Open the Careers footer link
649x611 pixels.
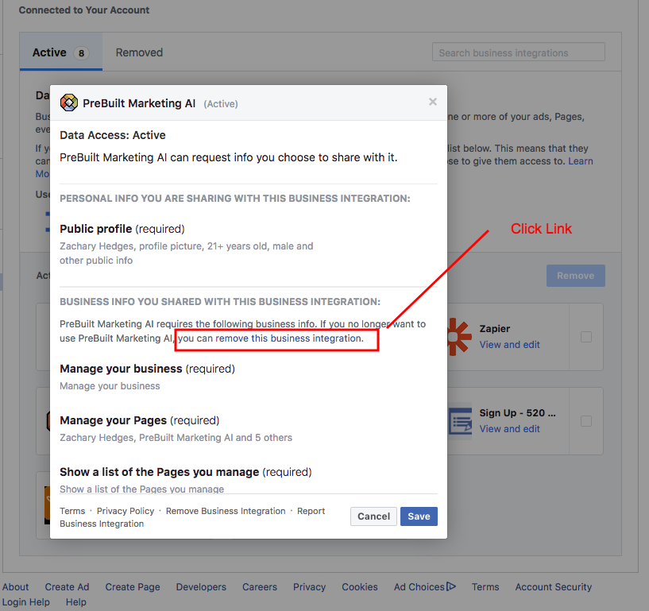(260, 586)
